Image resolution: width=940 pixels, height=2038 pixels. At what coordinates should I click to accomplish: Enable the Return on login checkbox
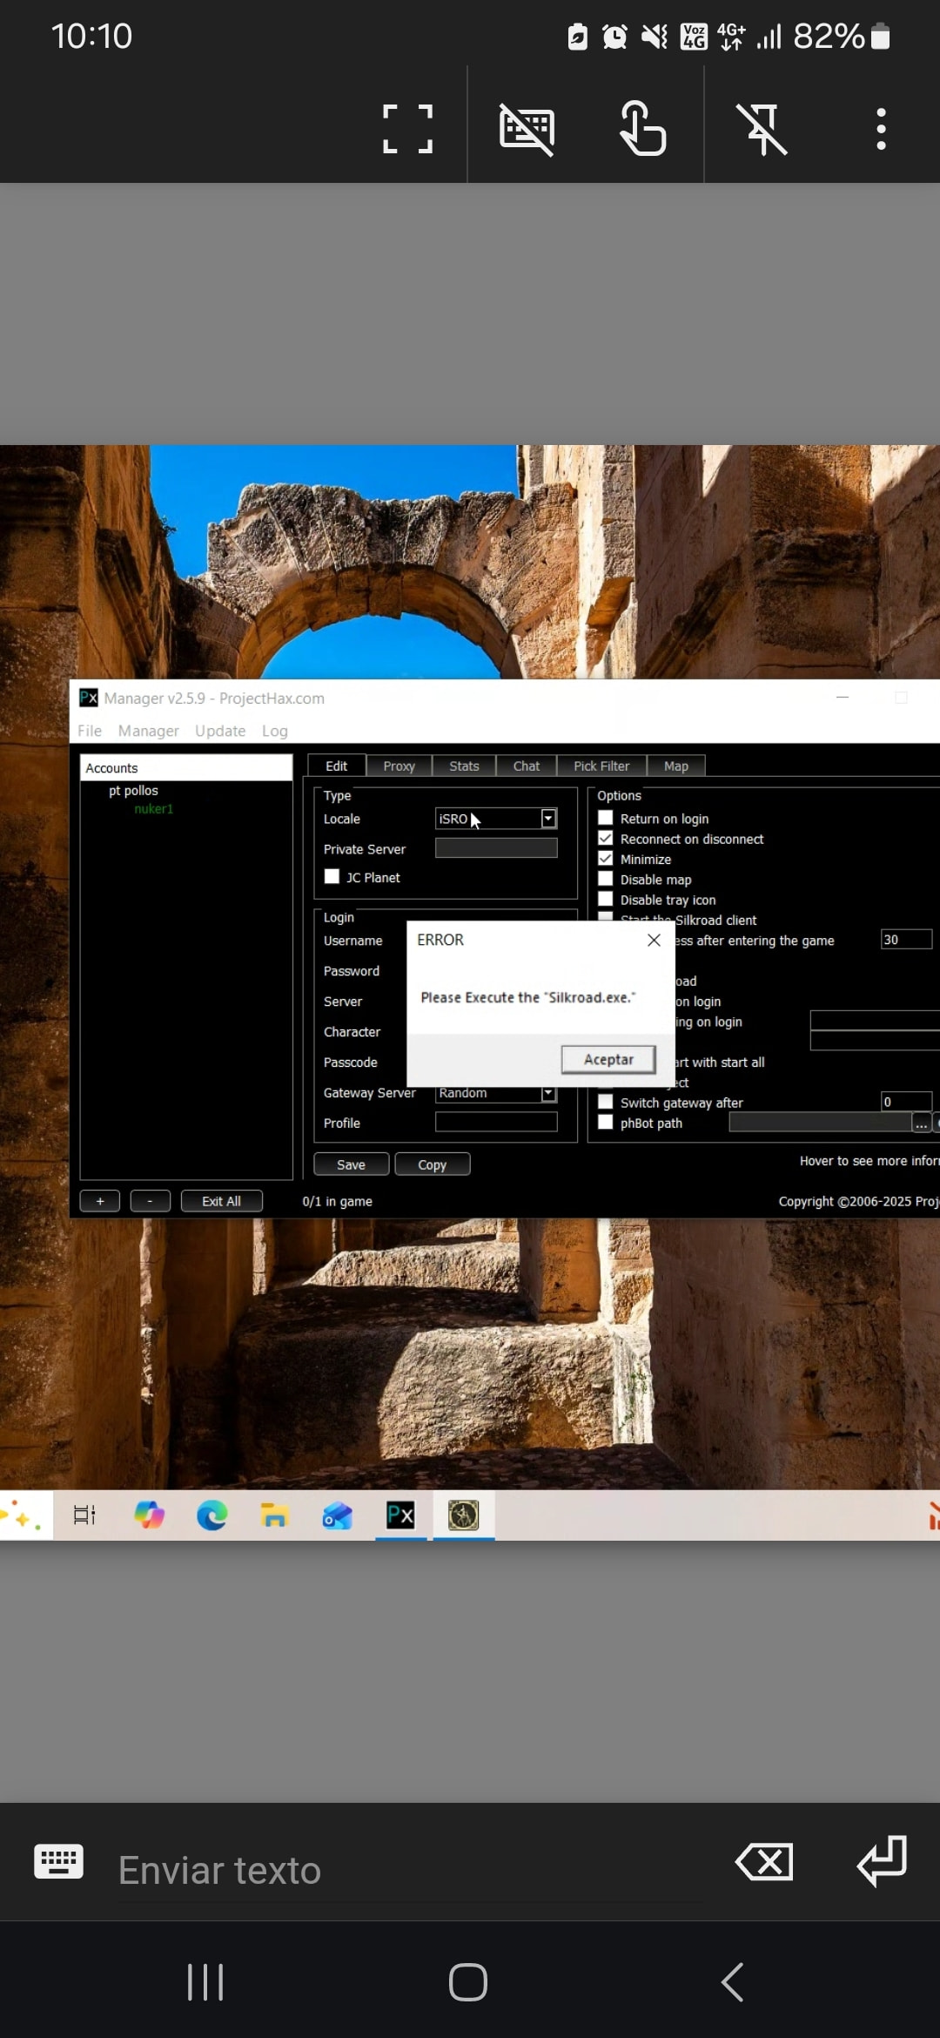[606, 818]
